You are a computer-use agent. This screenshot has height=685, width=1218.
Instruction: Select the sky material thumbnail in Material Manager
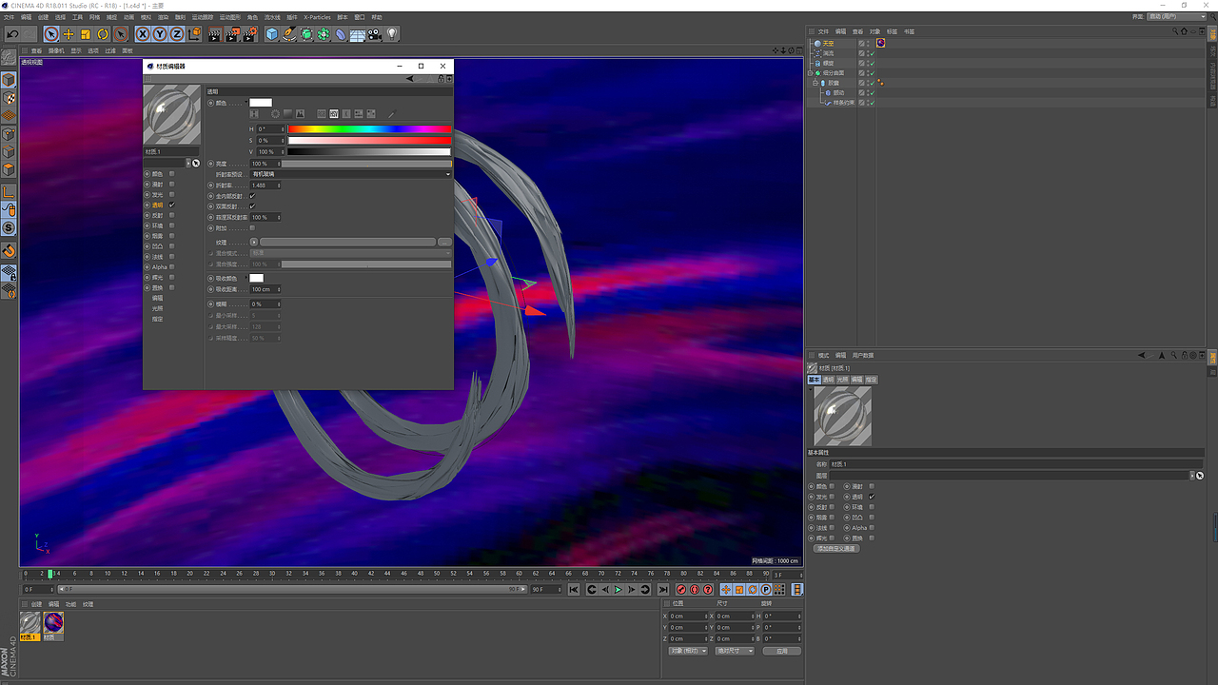(x=53, y=623)
